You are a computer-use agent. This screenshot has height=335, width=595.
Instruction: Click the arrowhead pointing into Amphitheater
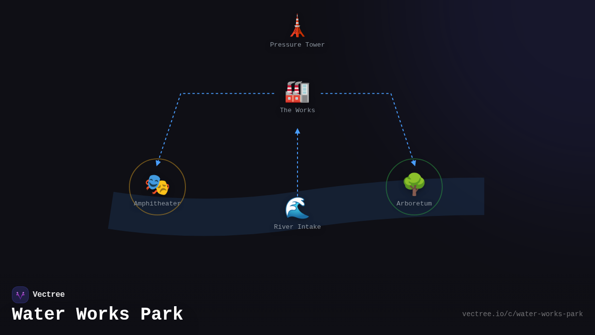coord(158,162)
